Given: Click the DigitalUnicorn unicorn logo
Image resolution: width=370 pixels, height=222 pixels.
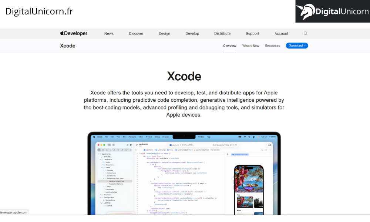Looking at the screenshot, I should click(x=306, y=11).
